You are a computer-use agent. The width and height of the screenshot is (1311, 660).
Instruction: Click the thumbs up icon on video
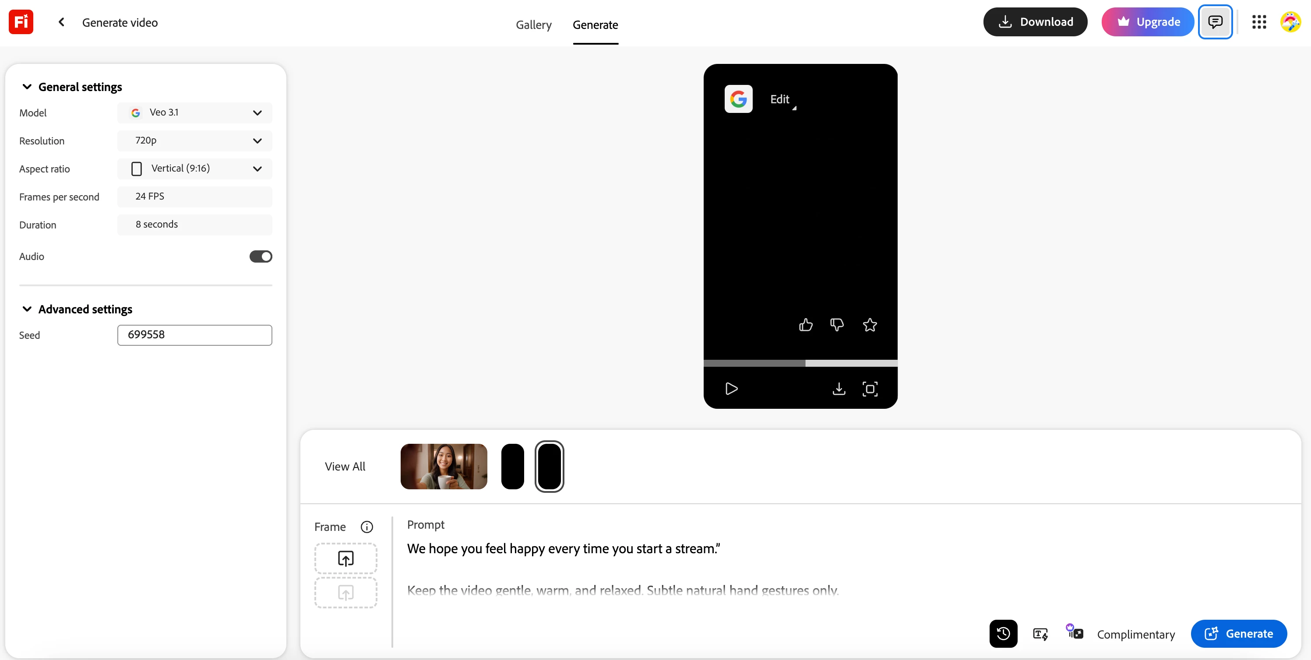coord(806,325)
